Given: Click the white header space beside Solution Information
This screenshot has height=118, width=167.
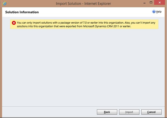Looking at the screenshot, I should [x=94, y=12].
